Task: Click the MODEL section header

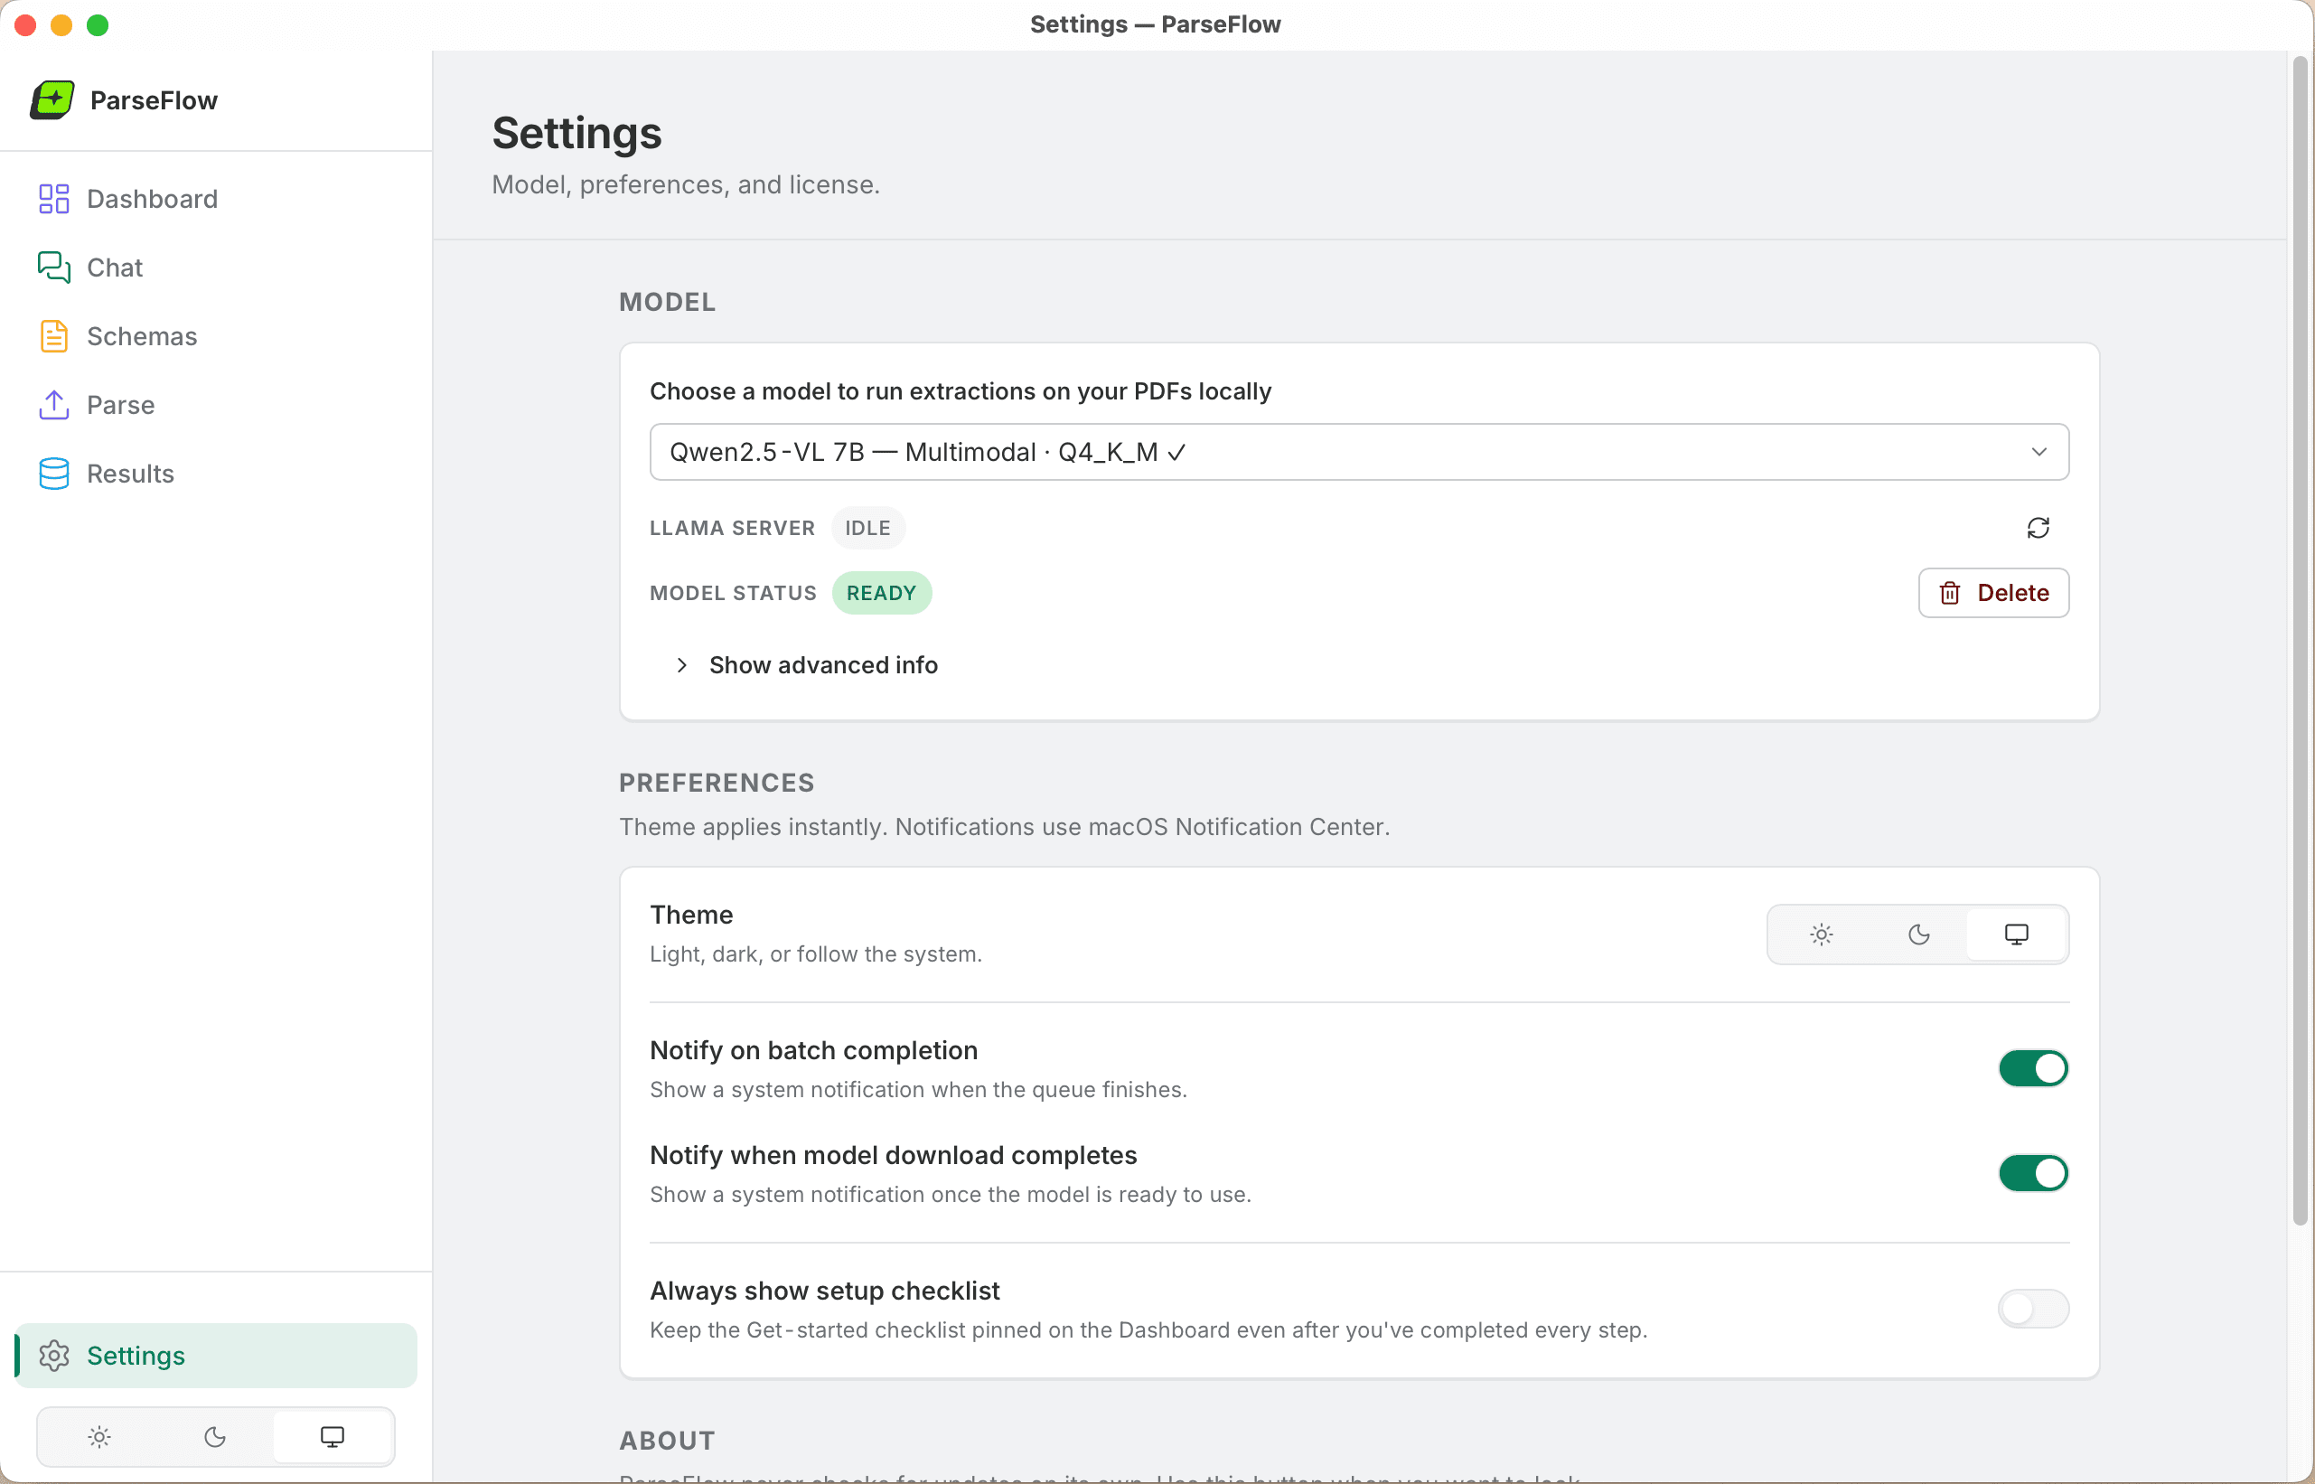Action: click(667, 302)
